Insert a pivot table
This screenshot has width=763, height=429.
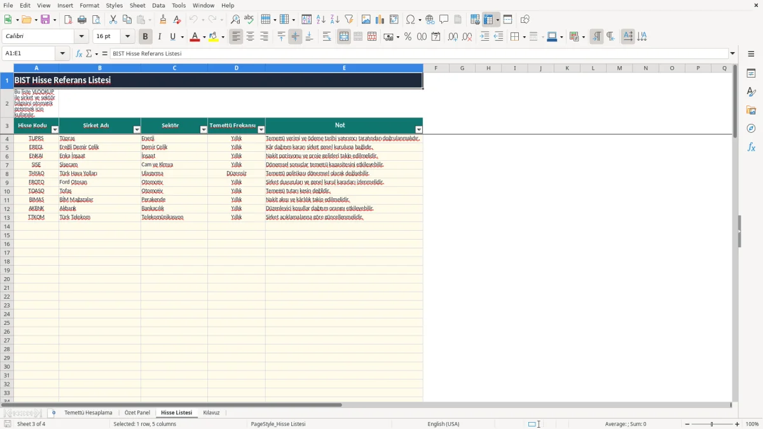(394, 20)
